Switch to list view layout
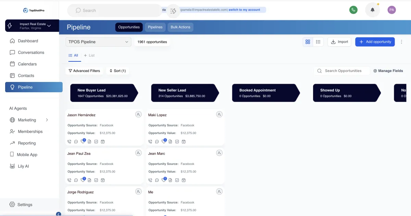This screenshot has width=411, height=216. click(318, 42)
